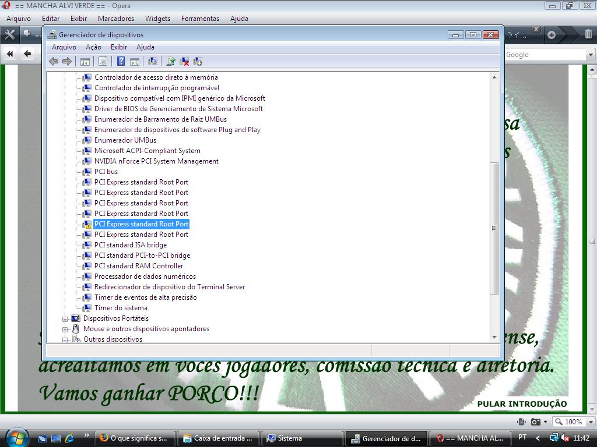
Task: Open the camera icon dropdown arrow
Action: tap(545, 421)
